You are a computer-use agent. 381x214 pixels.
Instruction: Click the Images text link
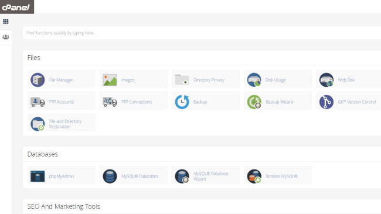(128, 80)
